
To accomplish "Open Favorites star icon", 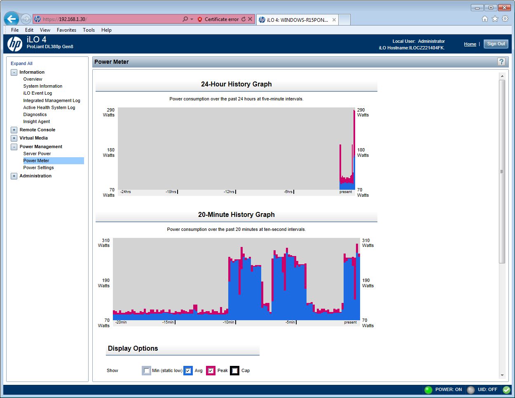I will [495, 19].
